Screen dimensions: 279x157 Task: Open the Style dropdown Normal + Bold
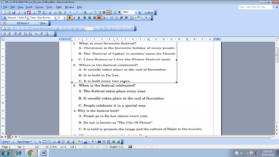(28, 18)
